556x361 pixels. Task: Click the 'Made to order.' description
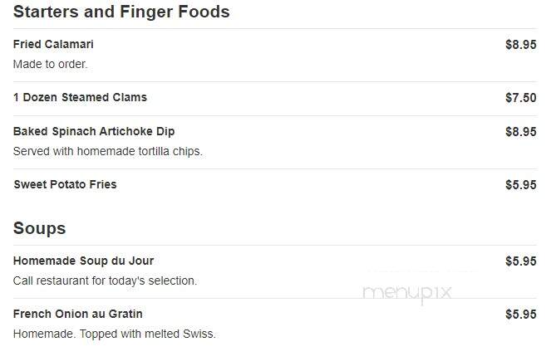[x=50, y=64]
